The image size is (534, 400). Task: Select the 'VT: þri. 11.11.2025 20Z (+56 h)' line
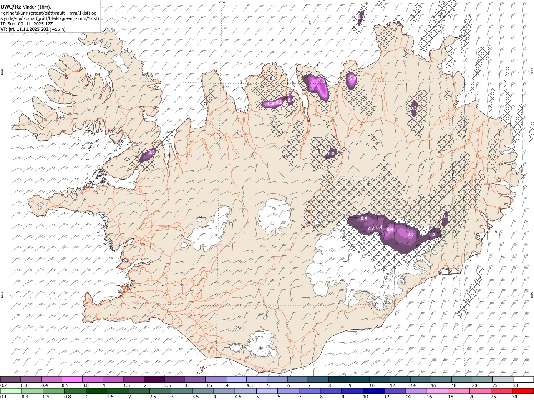(33, 29)
